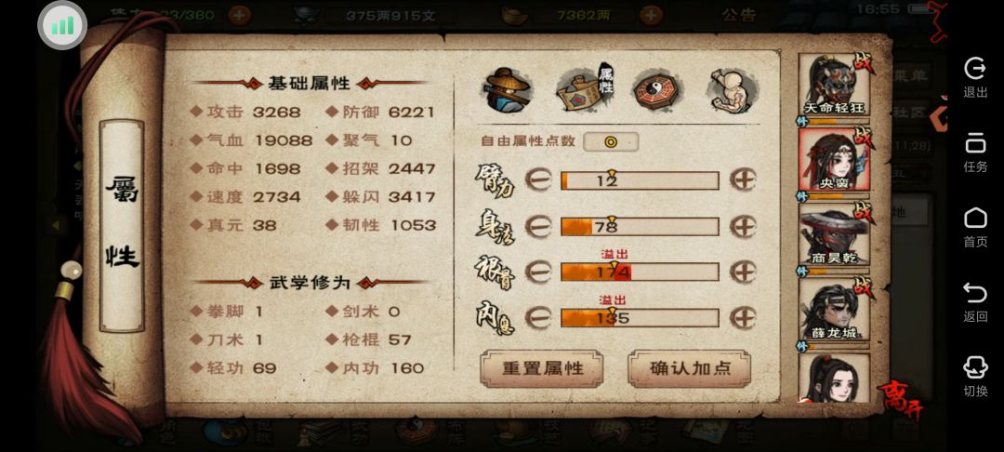1004x452 pixels.
Task: Select the 天命轻狂 character portrait
Action: click(835, 85)
